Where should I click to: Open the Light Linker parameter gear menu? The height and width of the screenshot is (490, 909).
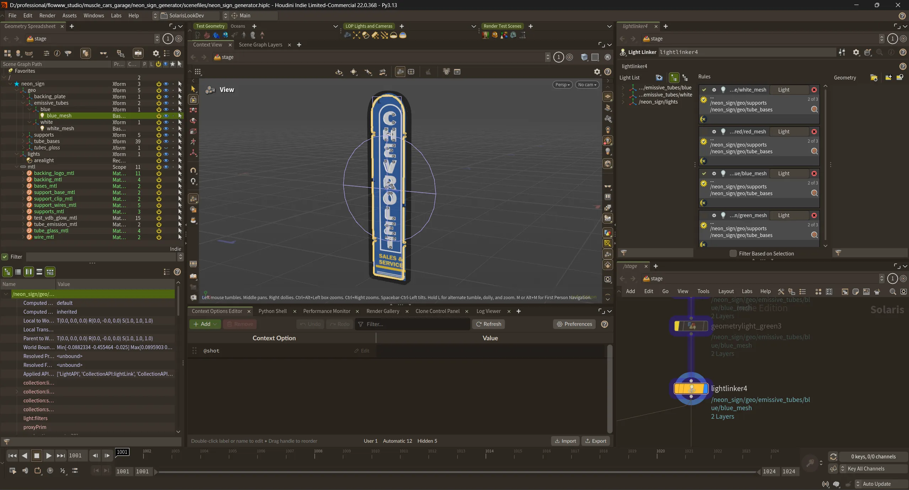click(856, 52)
